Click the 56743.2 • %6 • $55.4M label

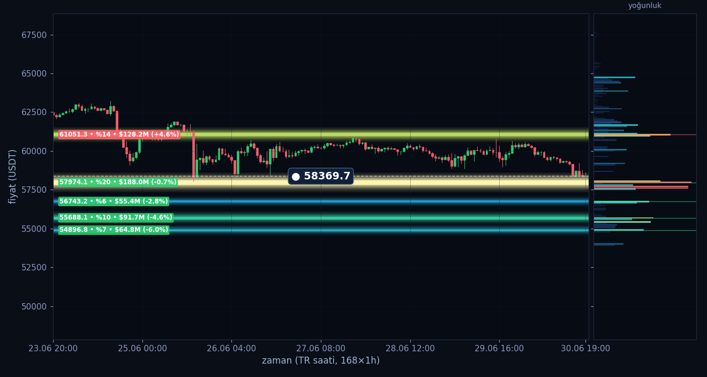tap(114, 201)
